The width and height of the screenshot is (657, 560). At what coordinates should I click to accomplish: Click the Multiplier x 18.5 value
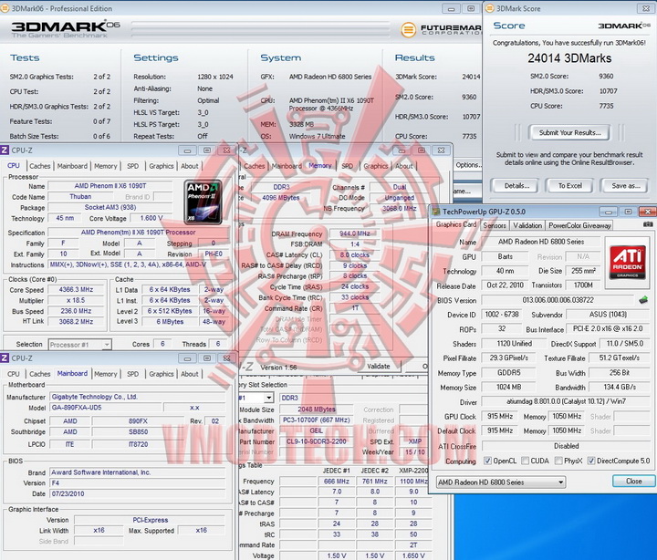point(76,300)
